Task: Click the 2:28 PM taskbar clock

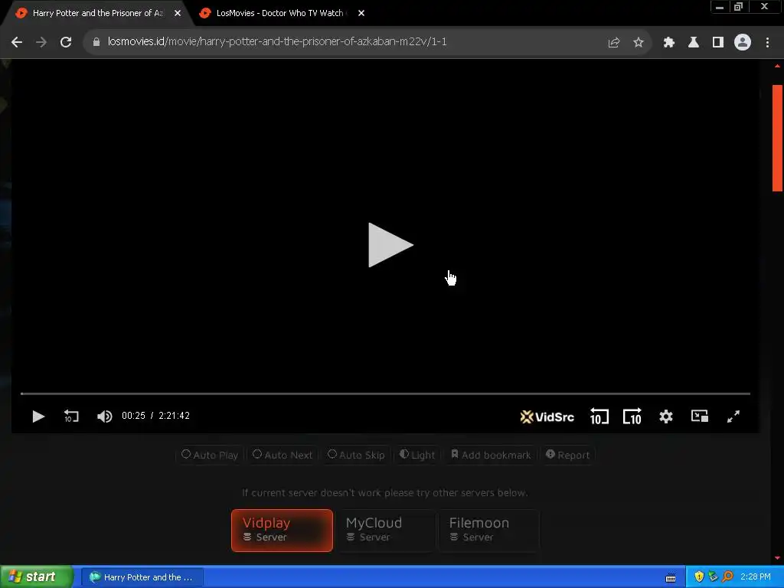Action: tap(755, 577)
